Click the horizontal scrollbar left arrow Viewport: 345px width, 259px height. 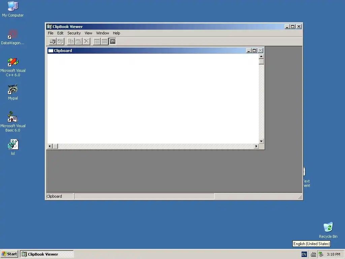[50, 146]
